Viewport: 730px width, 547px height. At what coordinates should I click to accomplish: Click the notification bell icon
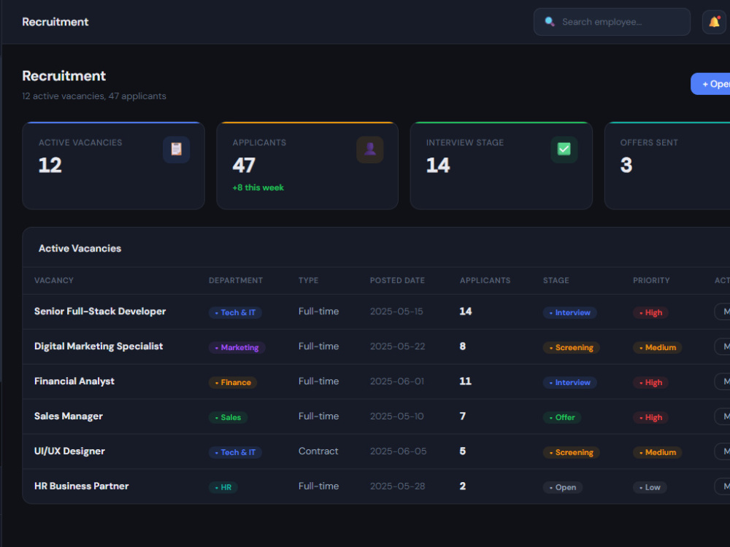tap(714, 22)
